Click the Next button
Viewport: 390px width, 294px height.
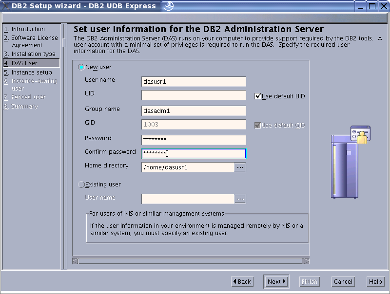[276, 281]
